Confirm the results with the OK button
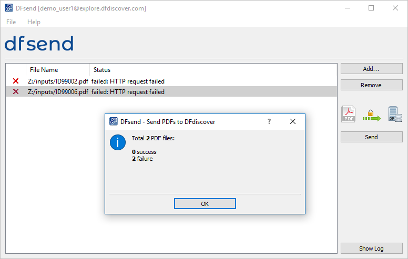The height and width of the screenshot is (259, 408). click(x=205, y=204)
